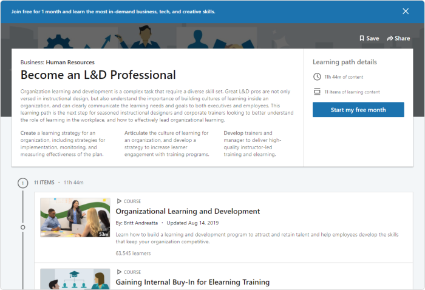Click the section 1 circle marker
425x290 pixels.
23,183
